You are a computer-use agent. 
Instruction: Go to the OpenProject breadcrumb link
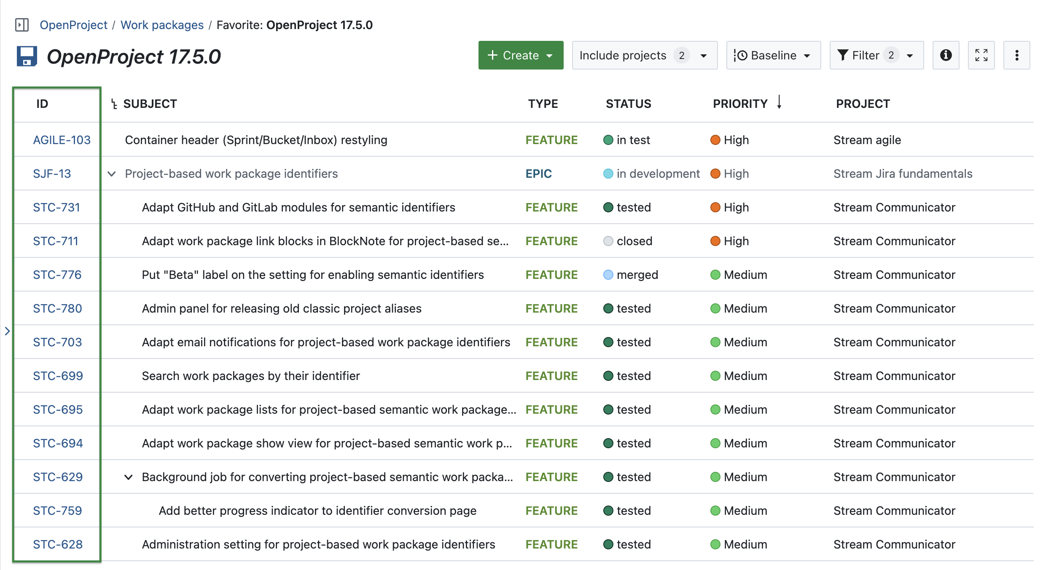click(x=73, y=25)
